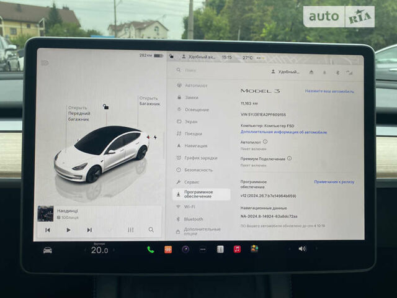
Task: Click the 'Назовите ваш автомобиль' link
Action: point(329,91)
